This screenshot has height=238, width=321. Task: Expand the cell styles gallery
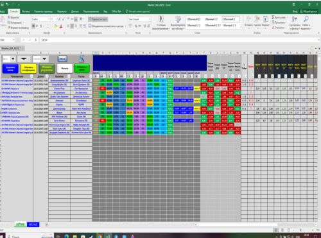click(241, 27)
